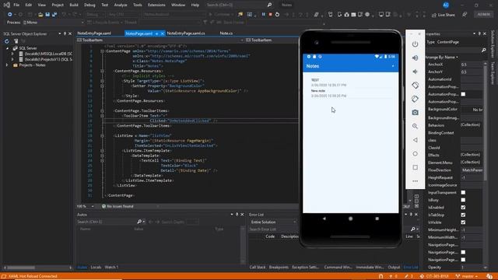Click the plus toolbar item in Notes app
The height and width of the screenshot is (280, 498).
point(393,66)
